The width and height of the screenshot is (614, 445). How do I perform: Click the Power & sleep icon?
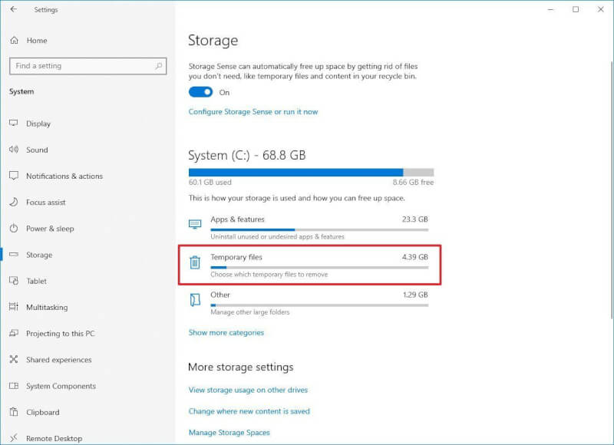(x=14, y=228)
